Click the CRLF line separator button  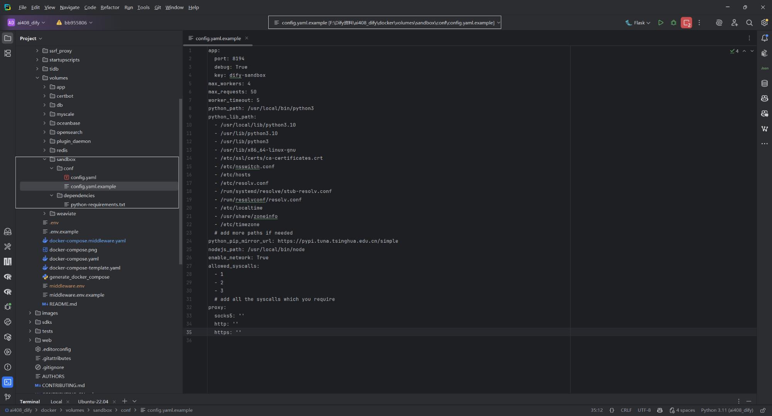point(626,410)
